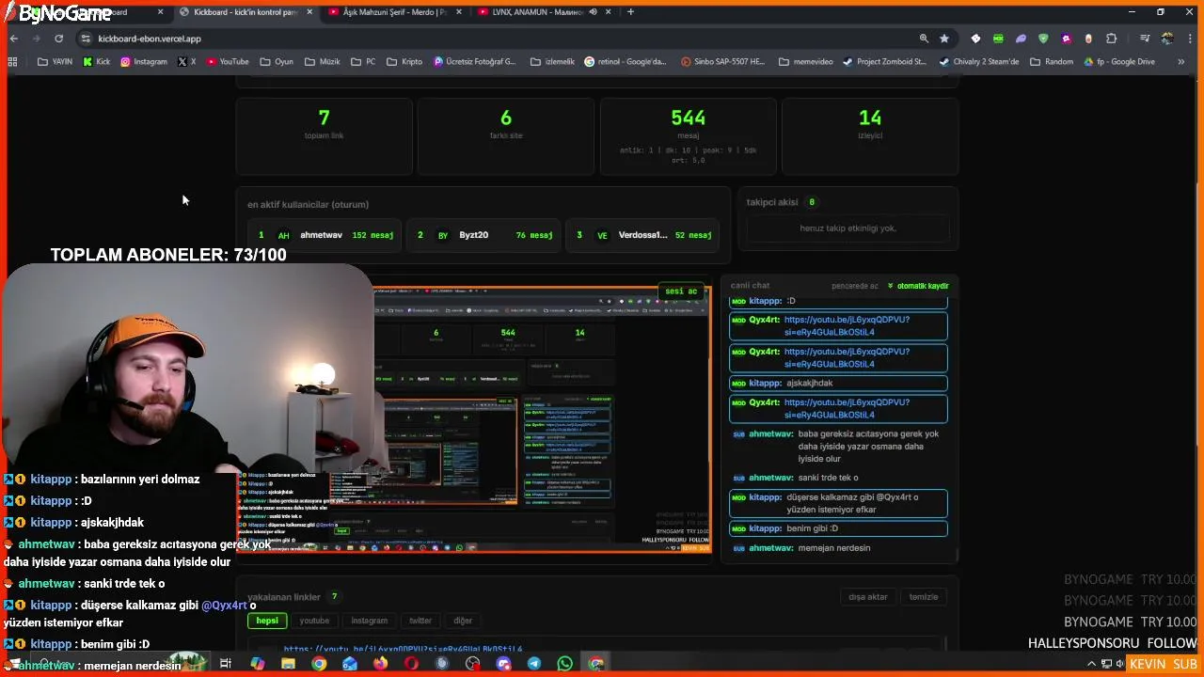
Task: Reload the page with the refresh icon
Action: tap(58, 39)
